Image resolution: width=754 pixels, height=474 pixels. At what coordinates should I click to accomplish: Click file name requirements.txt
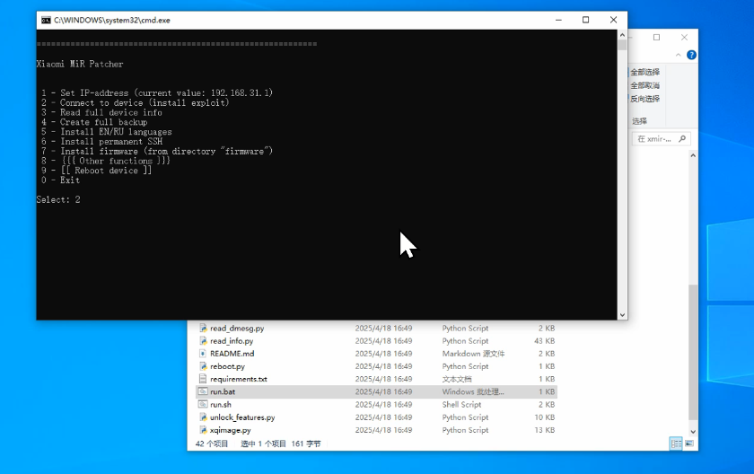click(239, 379)
